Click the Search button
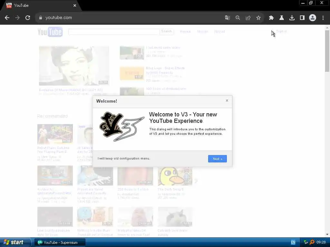This screenshot has width=330, height=247. [167, 32]
